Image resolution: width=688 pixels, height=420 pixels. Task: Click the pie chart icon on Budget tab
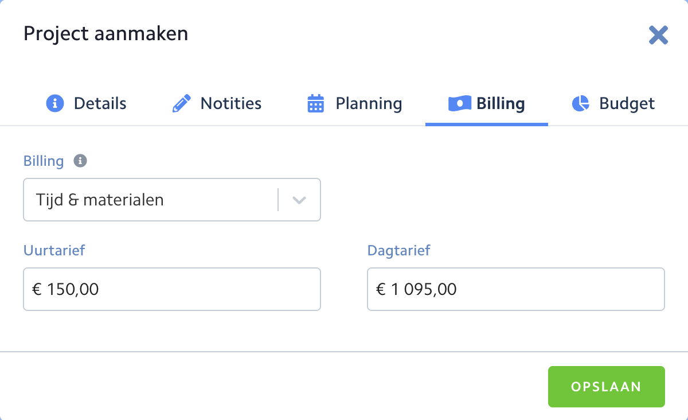pos(580,104)
